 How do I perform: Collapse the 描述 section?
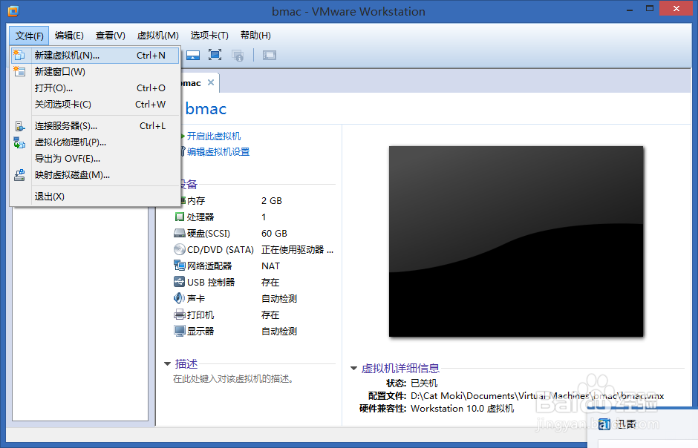pyautogui.click(x=167, y=364)
